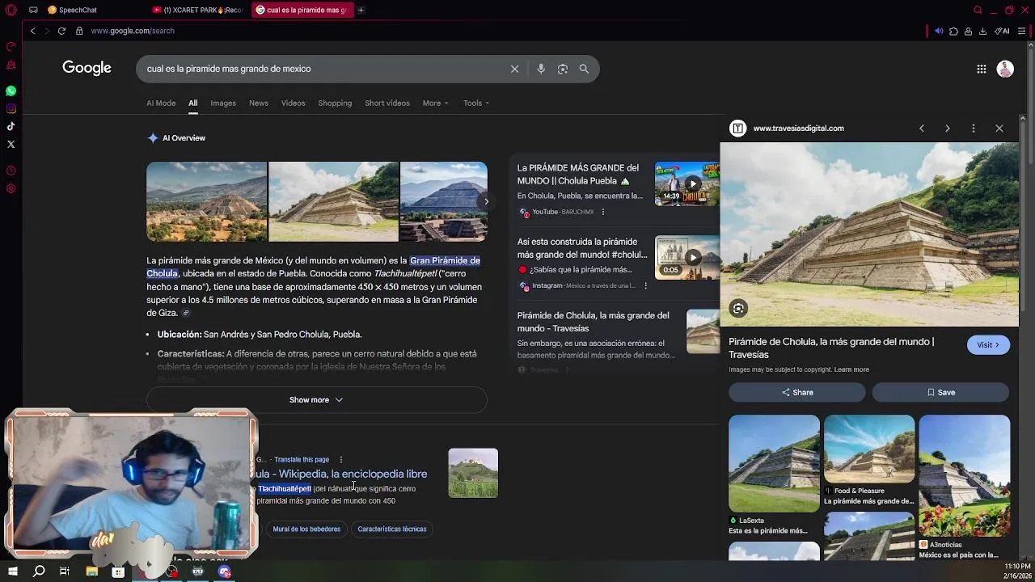The width and height of the screenshot is (1035, 582).
Task: Open the browser downloads icon
Action: coord(982,31)
